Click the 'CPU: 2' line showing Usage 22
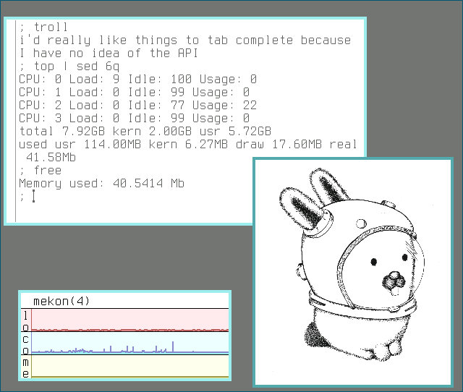The image size is (463, 392). (x=137, y=106)
